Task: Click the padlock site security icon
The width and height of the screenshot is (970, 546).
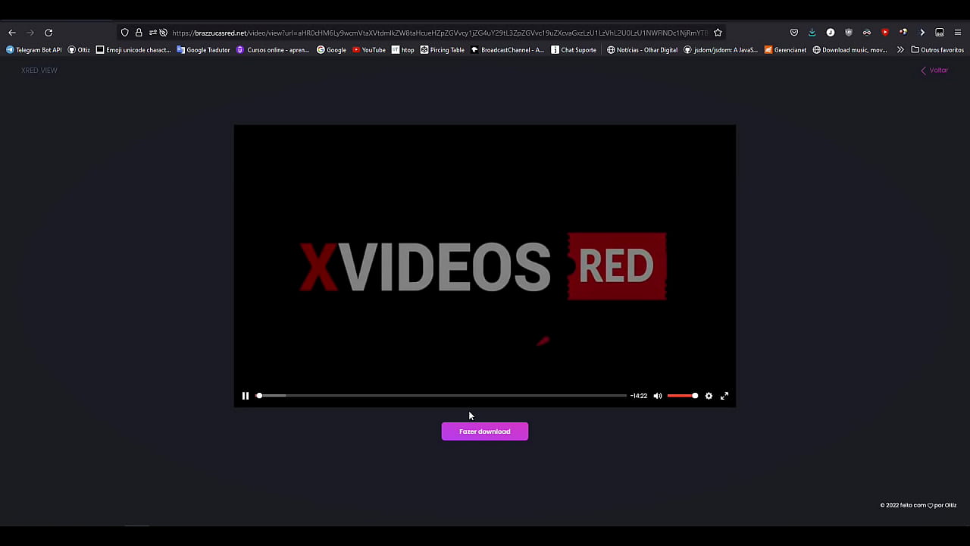Action: click(x=139, y=33)
